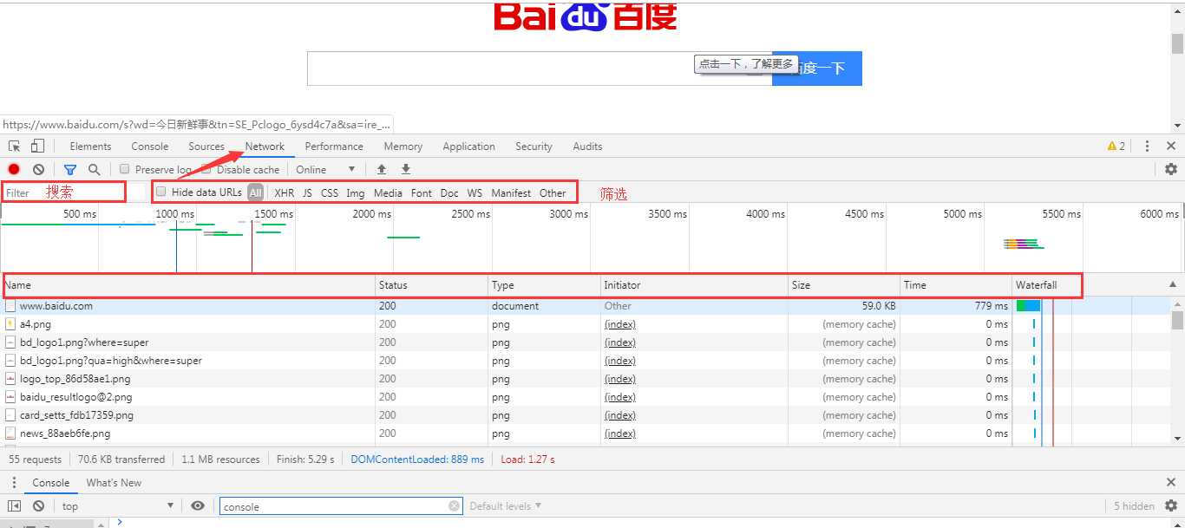
Task: Toggle the network filter funnel icon
Action: click(x=70, y=169)
